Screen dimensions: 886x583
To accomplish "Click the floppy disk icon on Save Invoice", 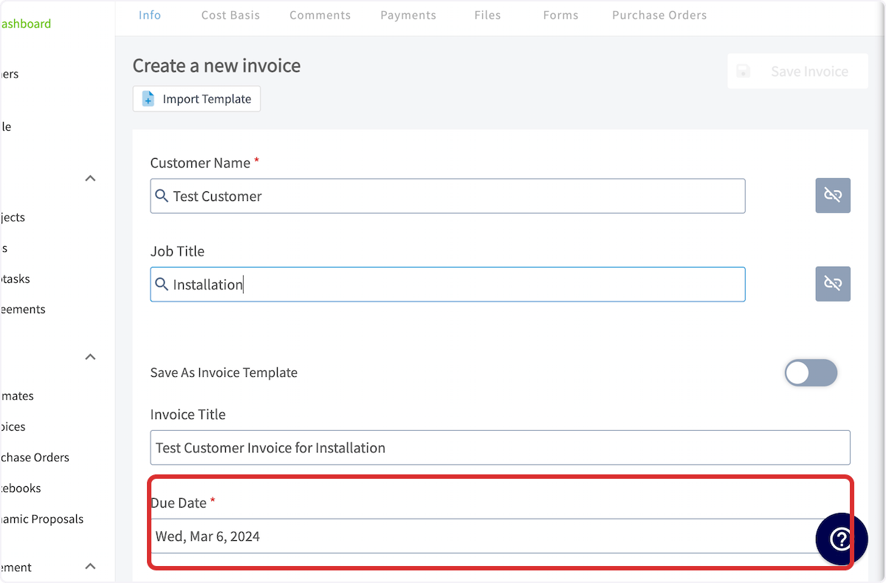I will pos(744,72).
